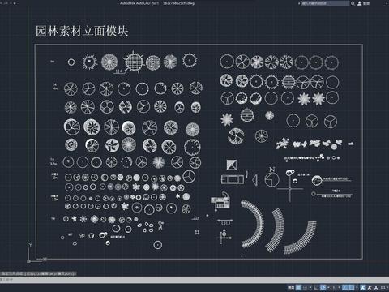Toggle snap mode in the status bar
This screenshot has width=389, height=292.
coord(305,287)
